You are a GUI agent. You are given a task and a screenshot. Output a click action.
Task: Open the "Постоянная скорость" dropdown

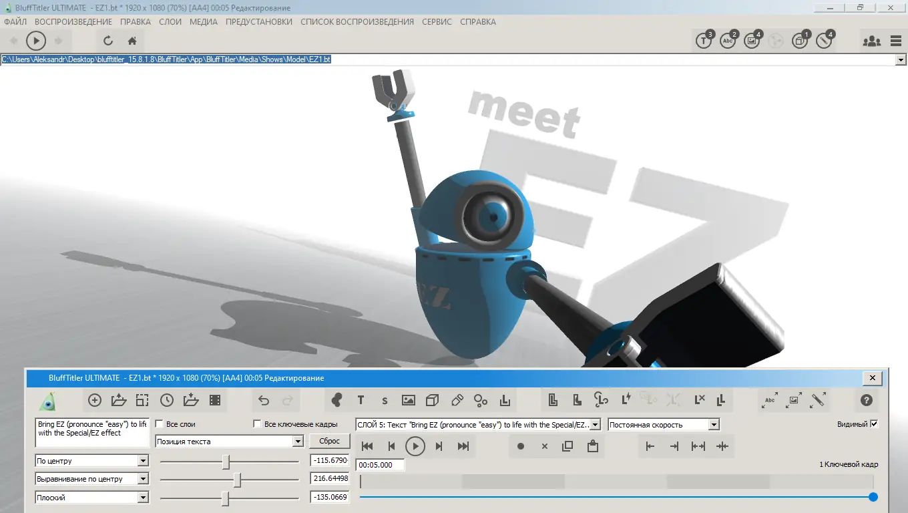[664, 424]
